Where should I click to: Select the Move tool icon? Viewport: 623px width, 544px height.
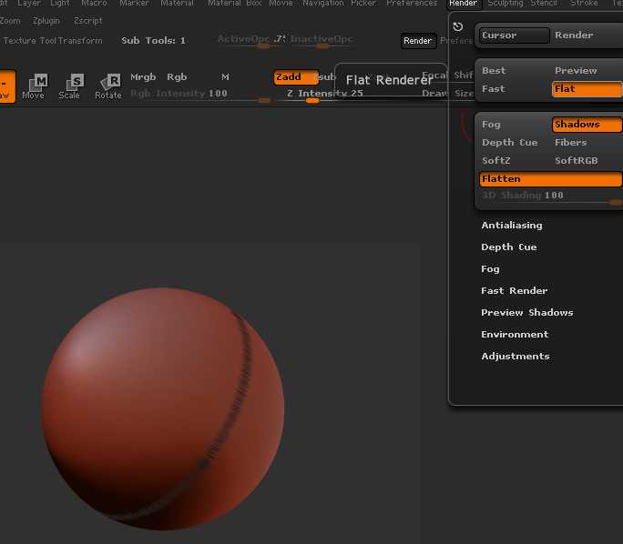point(33,86)
